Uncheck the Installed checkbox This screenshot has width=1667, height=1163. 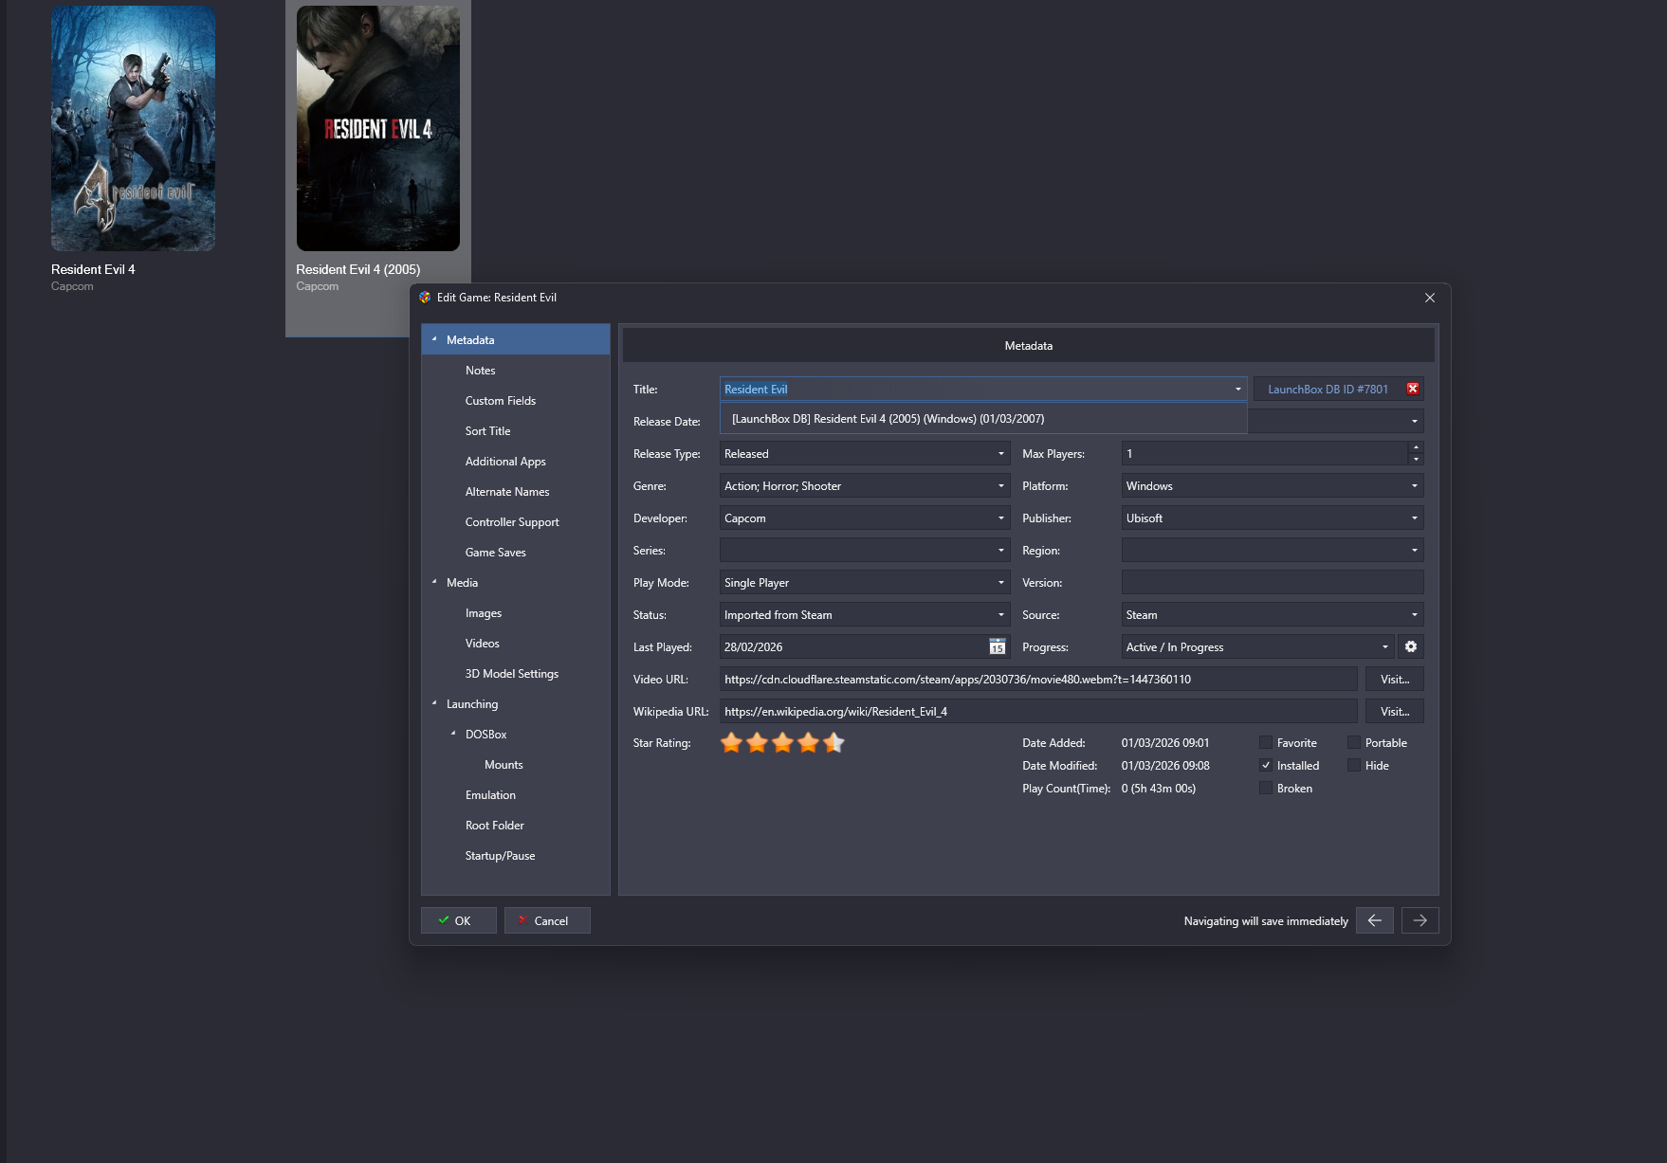point(1266,766)
